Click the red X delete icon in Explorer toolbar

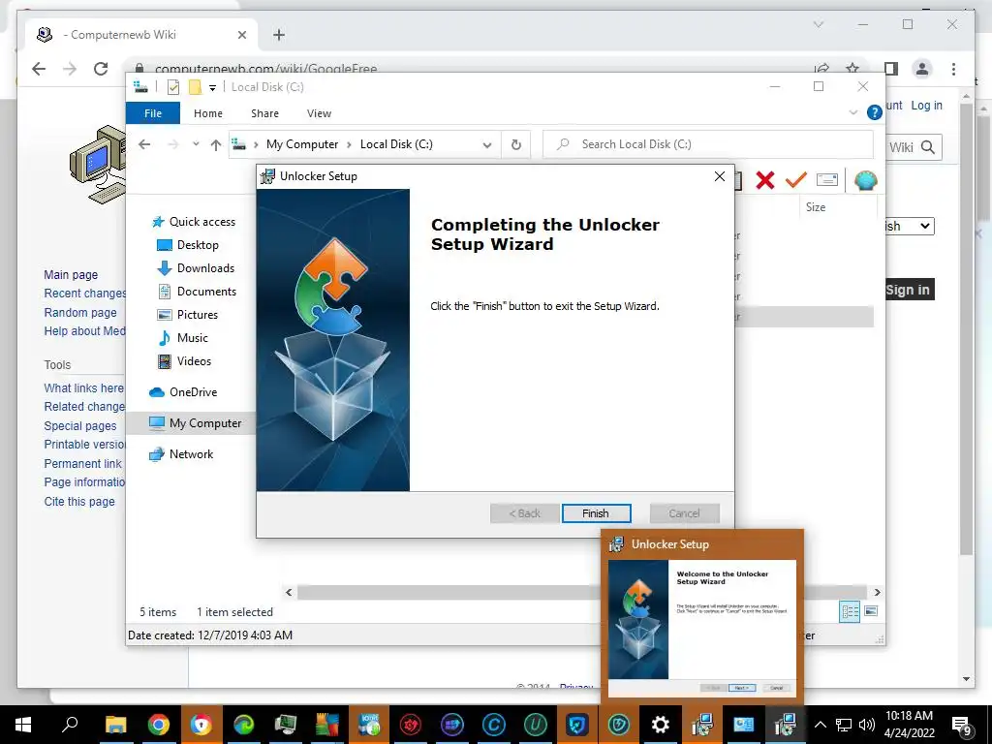pos(765,181)
